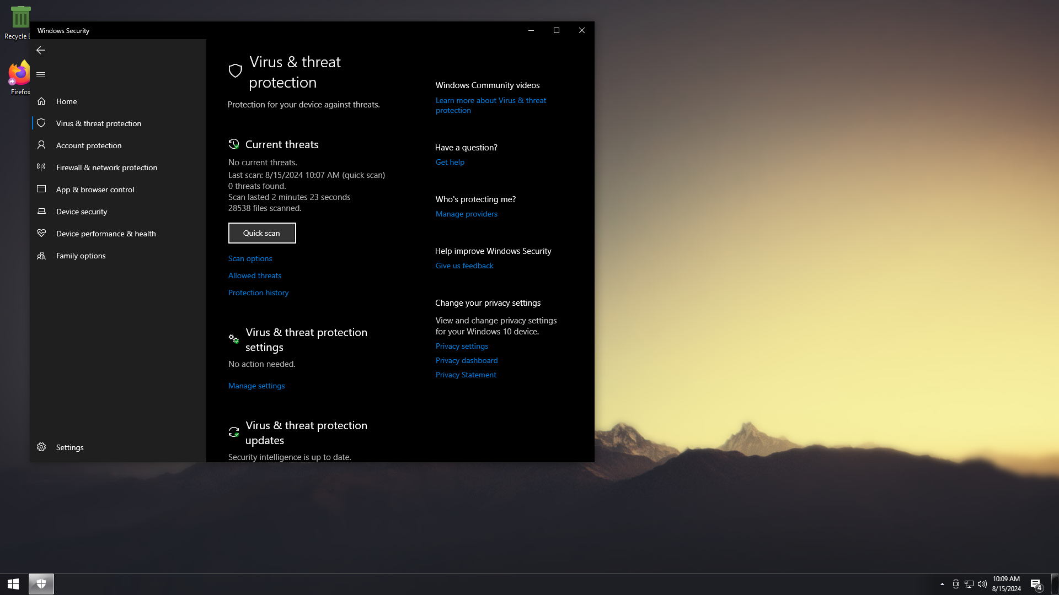1059x595 pixels.
Task: Toggle the hamburger navigation menu
Action: click(41, 74)
